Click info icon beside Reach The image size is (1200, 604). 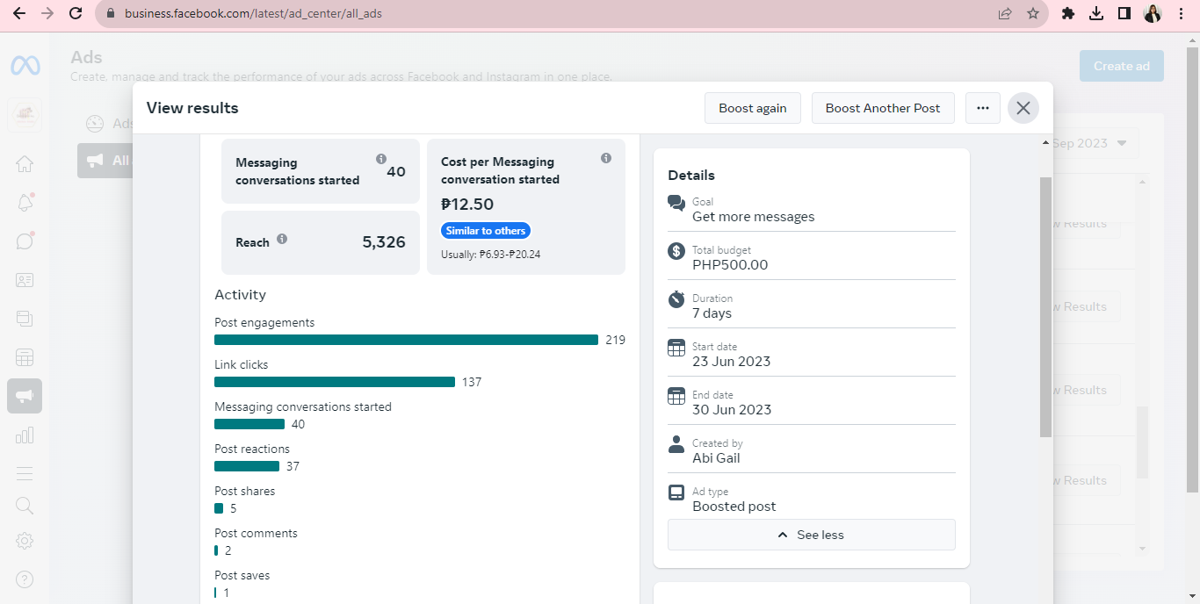click(282, 239)
